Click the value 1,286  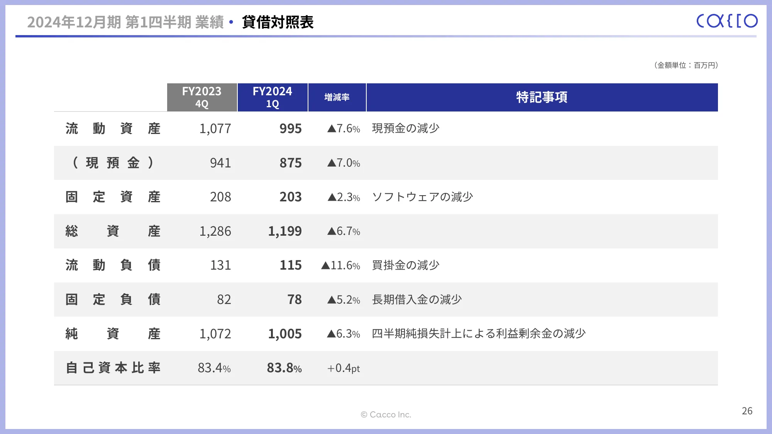tap(215, 231)
